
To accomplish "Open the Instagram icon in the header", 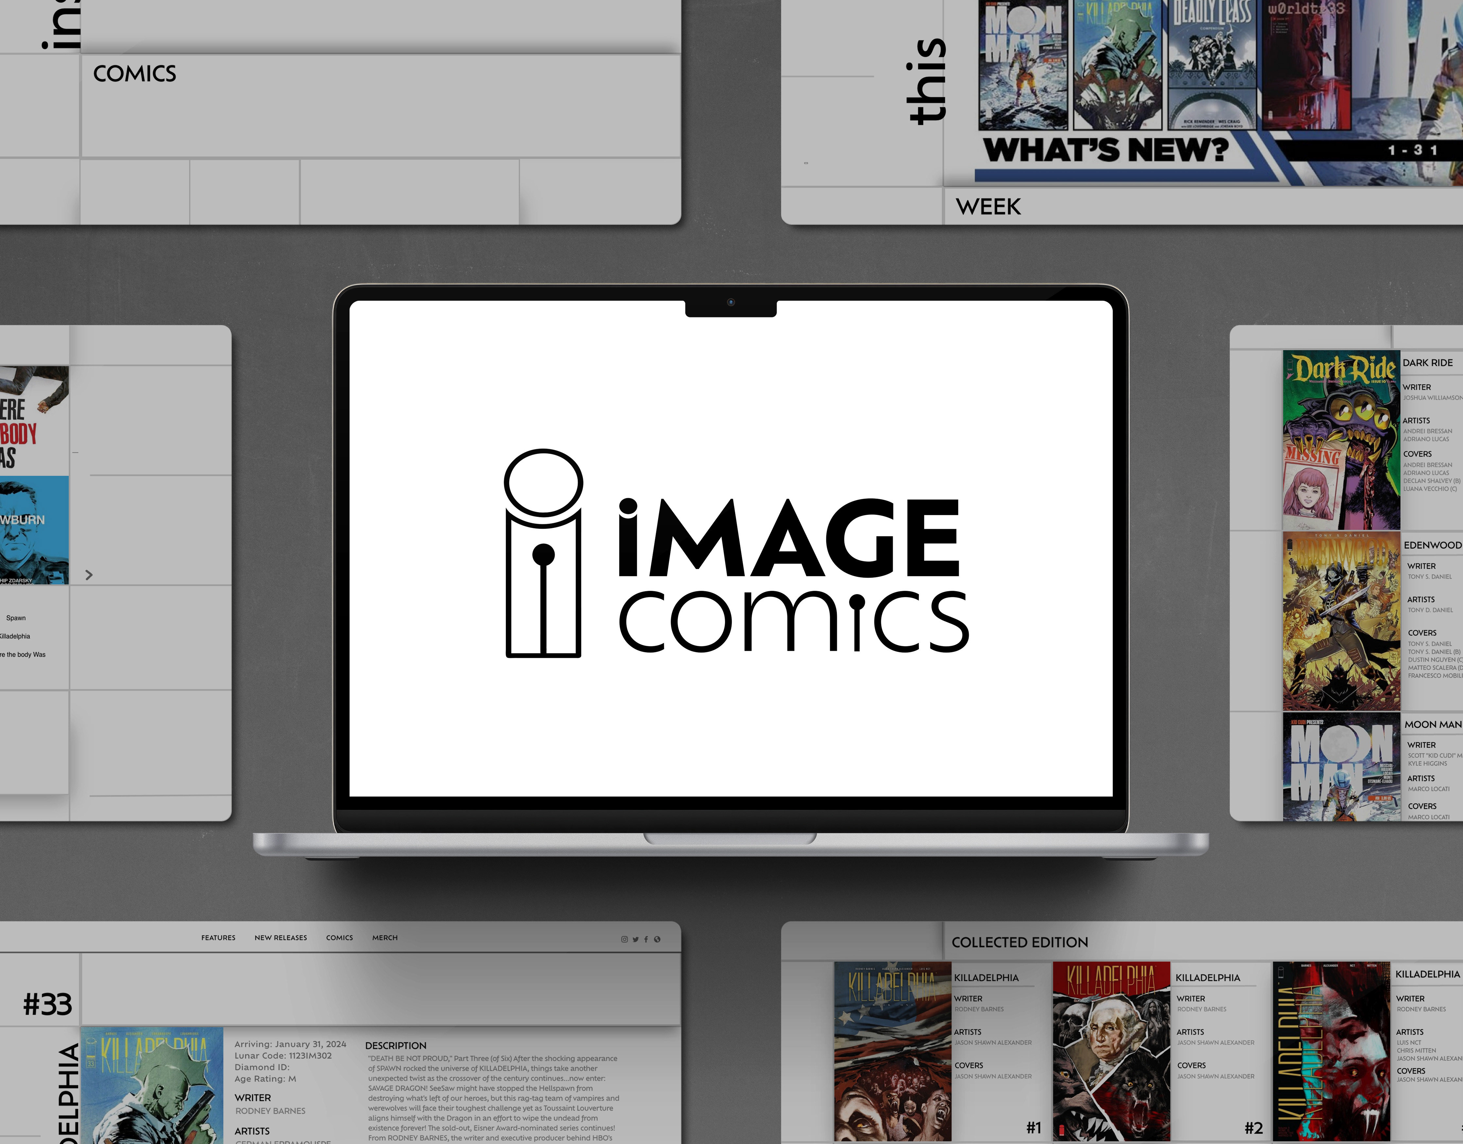I will pos(624,939).
